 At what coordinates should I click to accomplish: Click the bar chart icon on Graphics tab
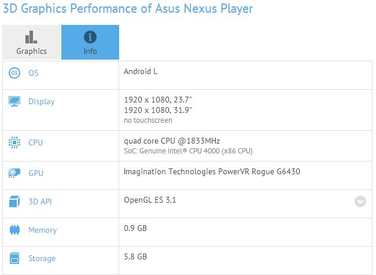(31, 36)
